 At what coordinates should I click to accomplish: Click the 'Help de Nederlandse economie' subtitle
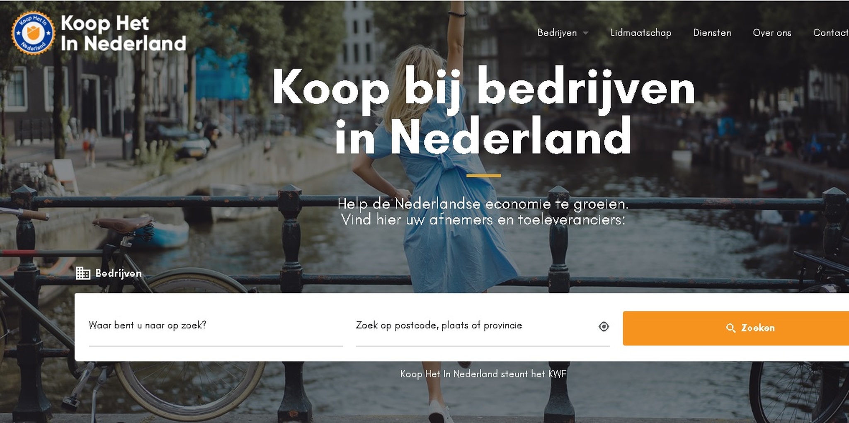[x=483, y=212]
